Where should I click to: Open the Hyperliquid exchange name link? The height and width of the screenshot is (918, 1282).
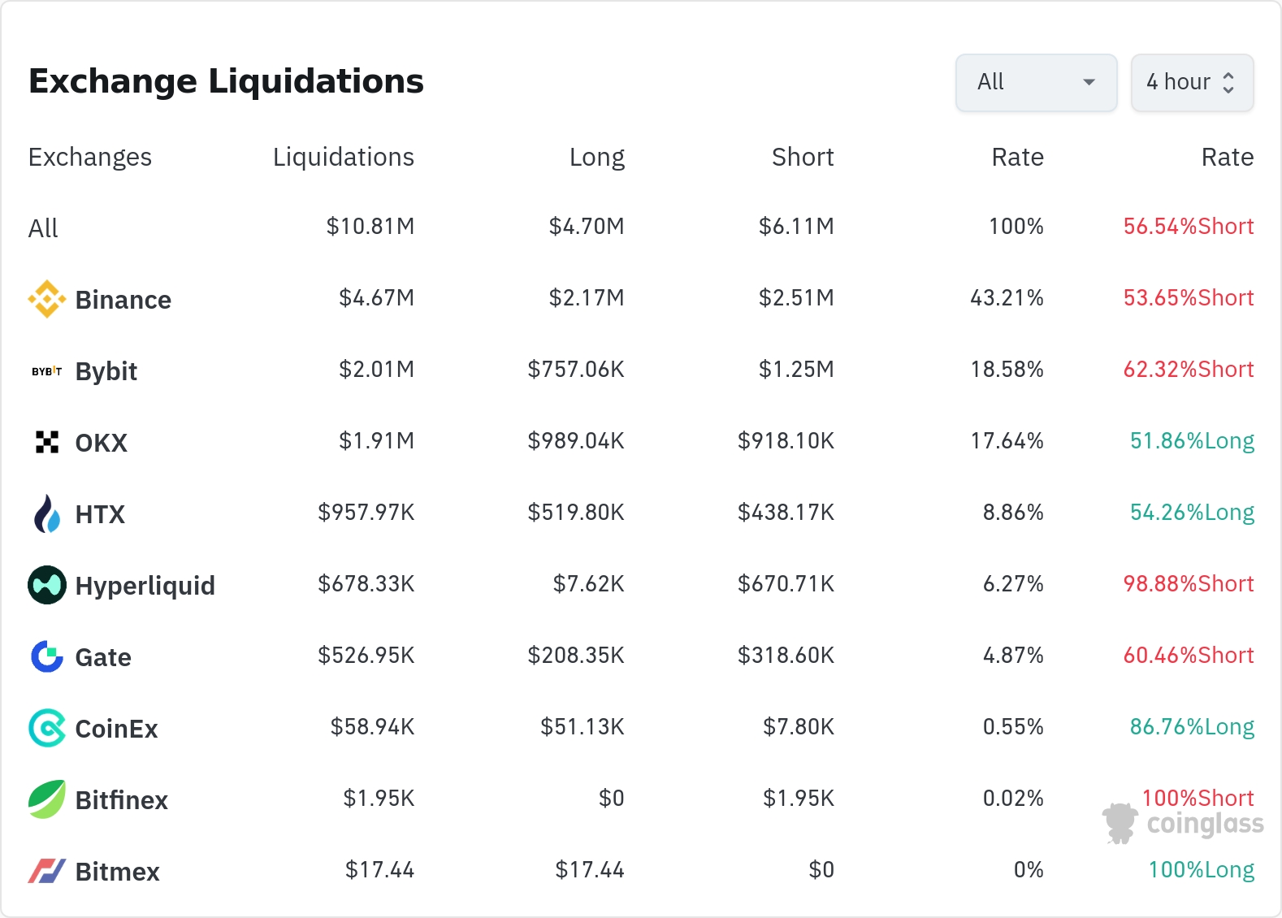pyautogui.click(x=145, y=586)
